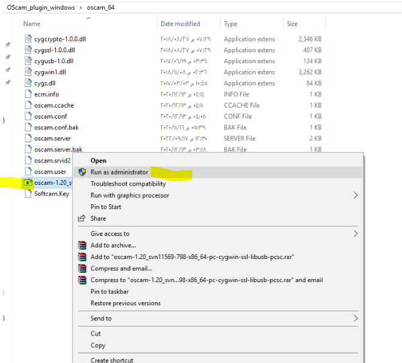
Task: Click Share menu entry label
Action: click(98, 218)
